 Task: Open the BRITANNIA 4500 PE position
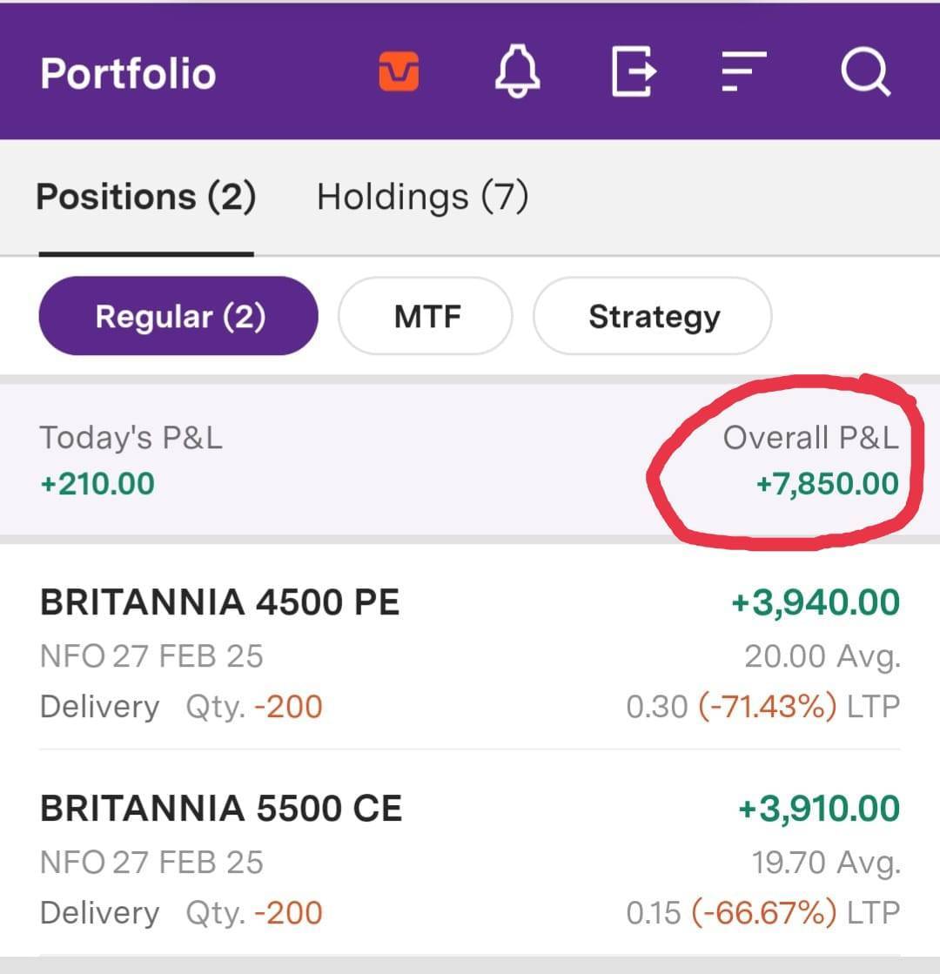coord(220,602)
